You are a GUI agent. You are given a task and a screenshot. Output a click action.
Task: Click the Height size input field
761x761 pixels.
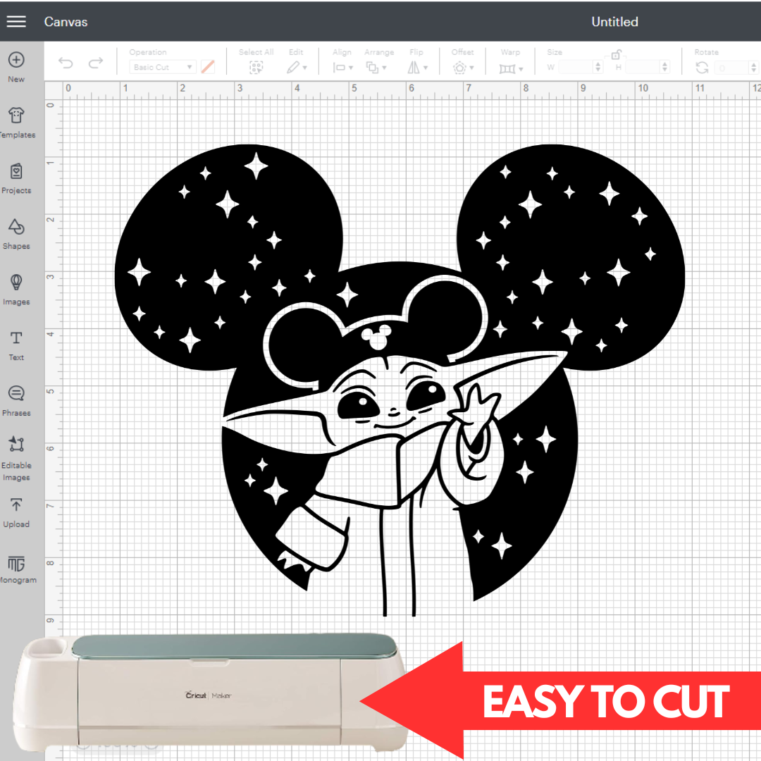pyautogui.click(x=643, y=67)
